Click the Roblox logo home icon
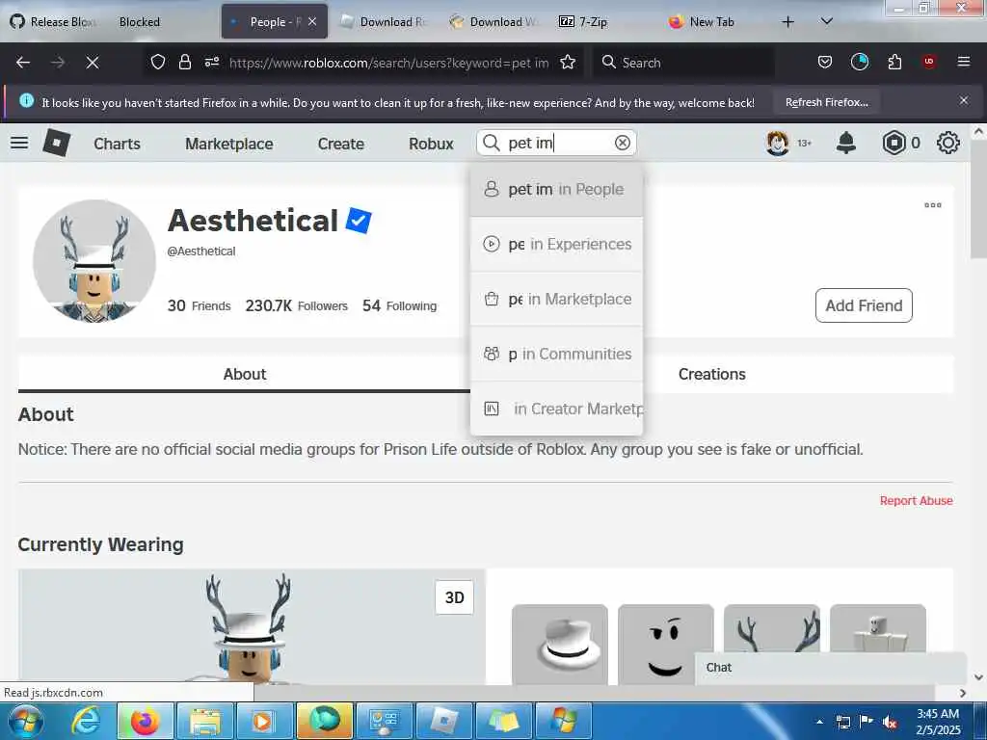 point(57,143)
